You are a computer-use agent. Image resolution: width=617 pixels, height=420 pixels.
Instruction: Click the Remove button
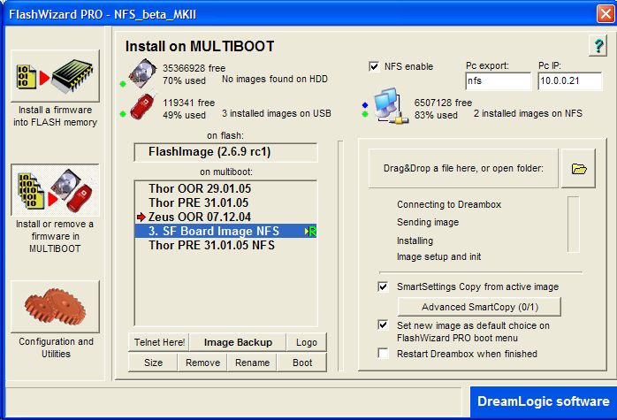click(x=202, y=363)
